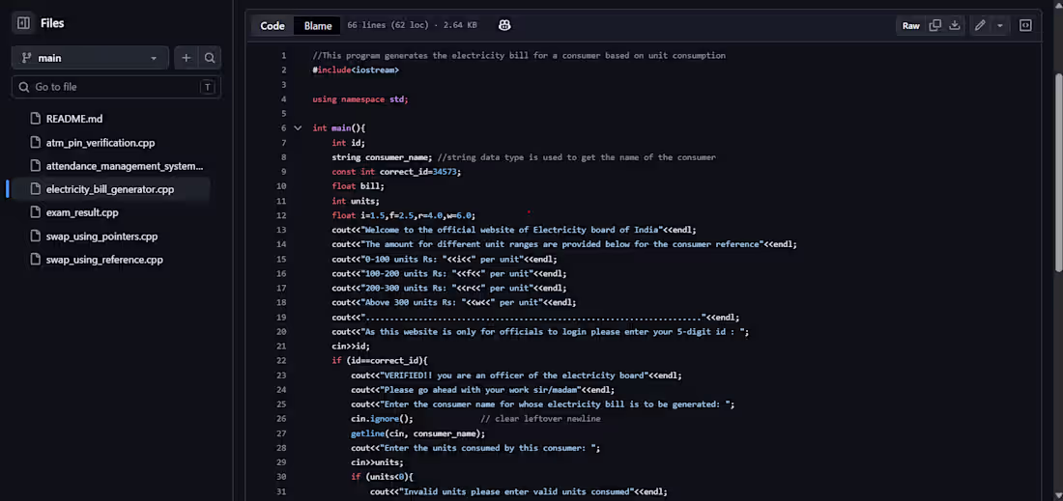
Task: Click the atm_pin_verification.cpp file icon
Action: coord(35,143)
